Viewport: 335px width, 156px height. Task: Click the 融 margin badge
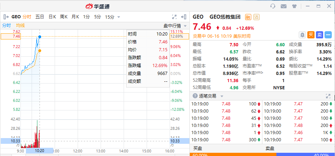[248, 17]
